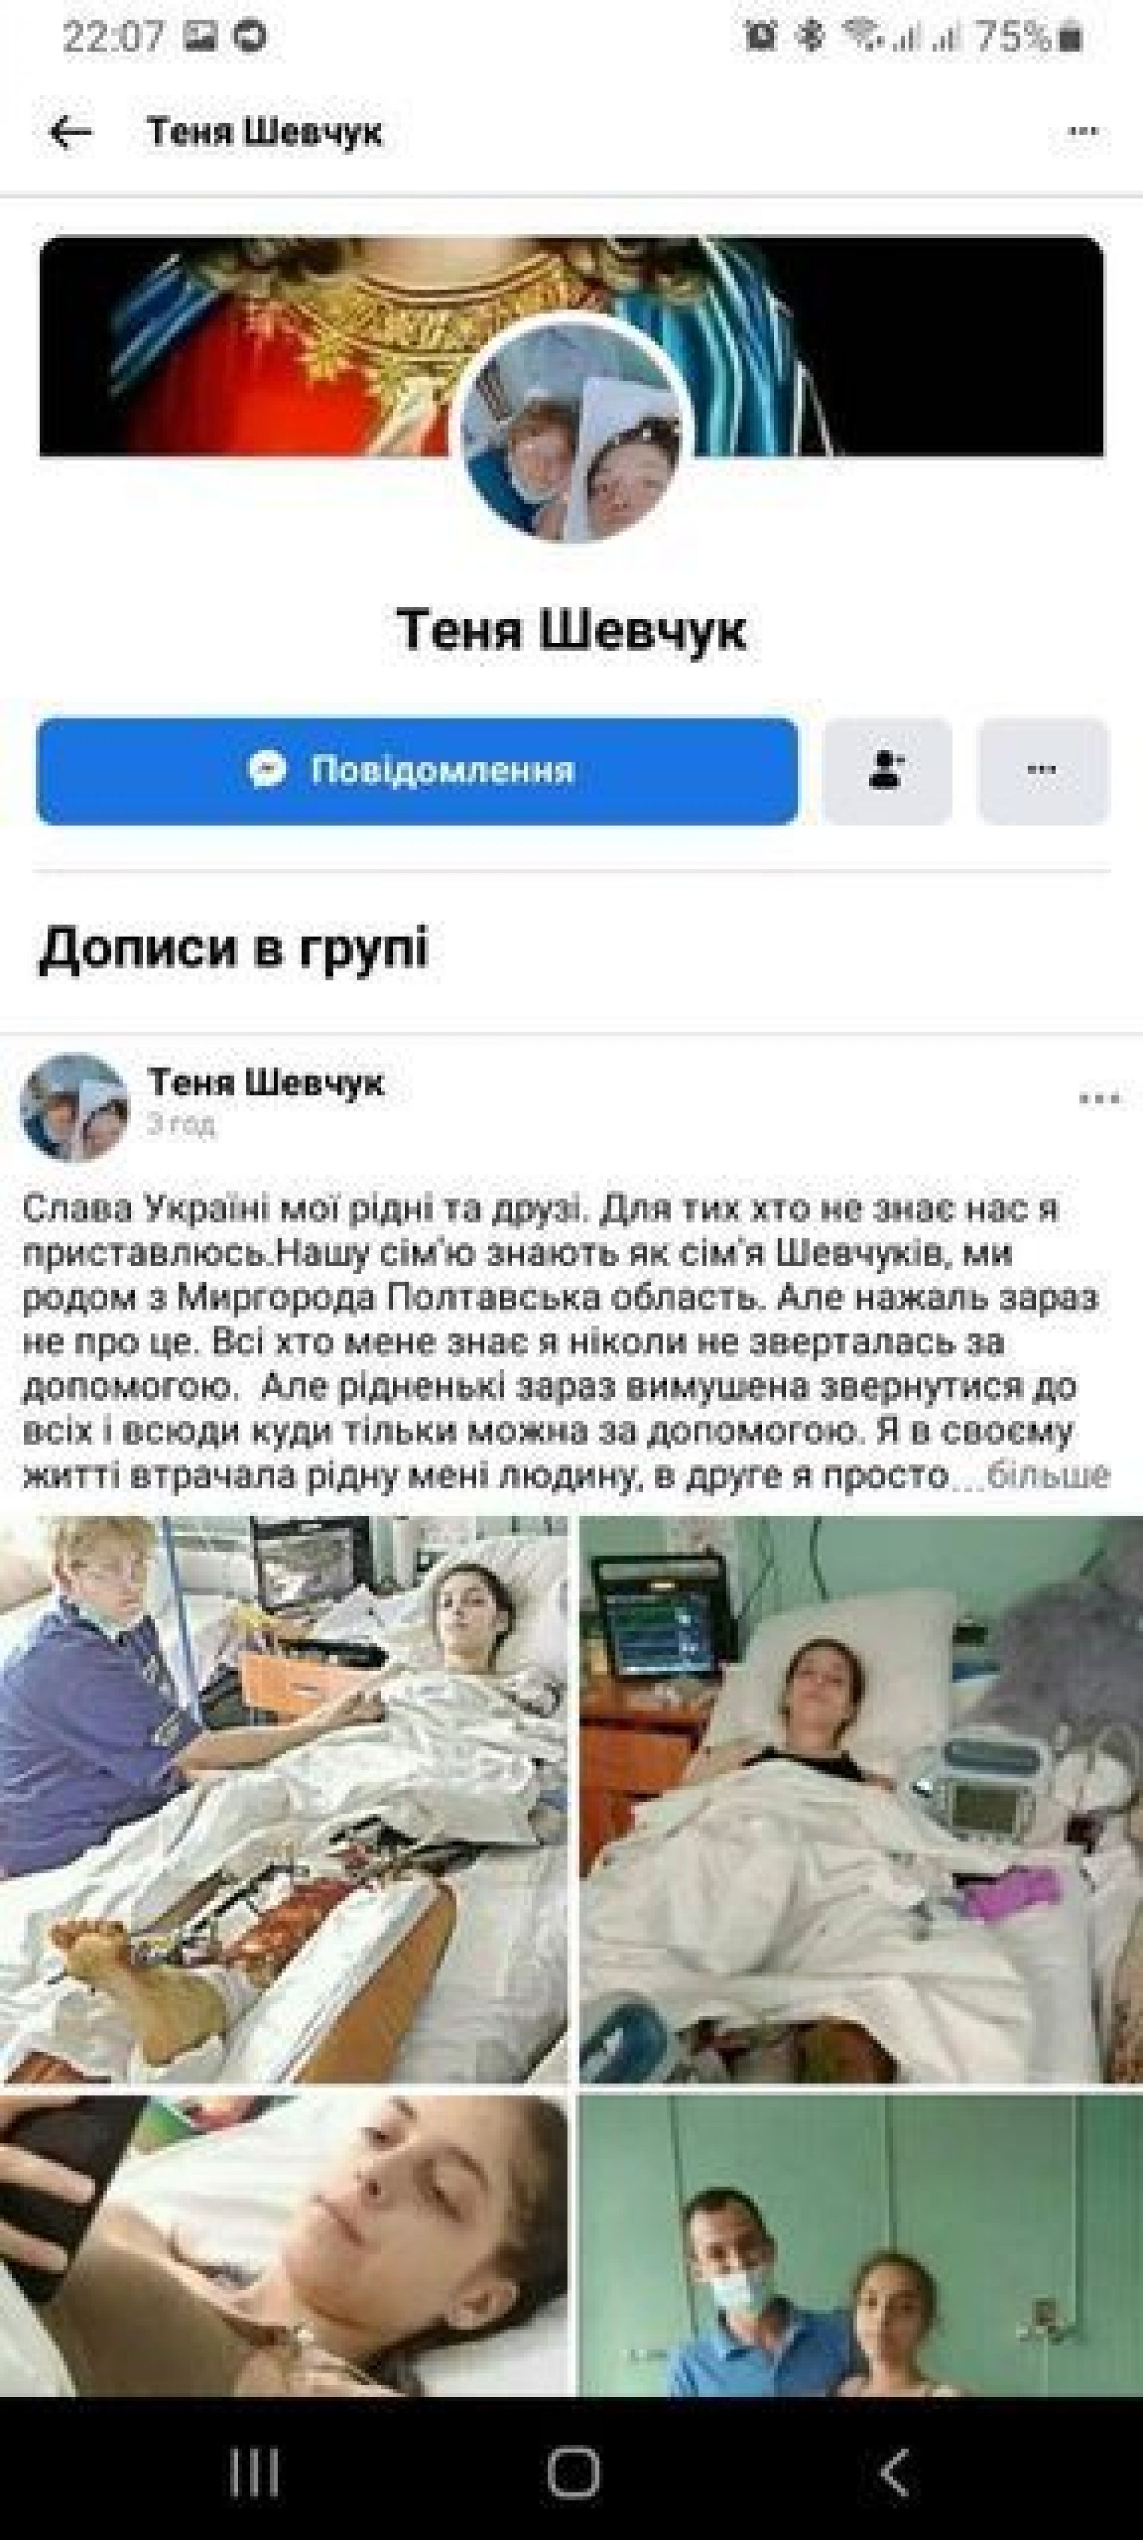Viewport: 1143px width, 2540px height.
Task: Open the more options button beside friend icon
Action: coord(1042,771)
